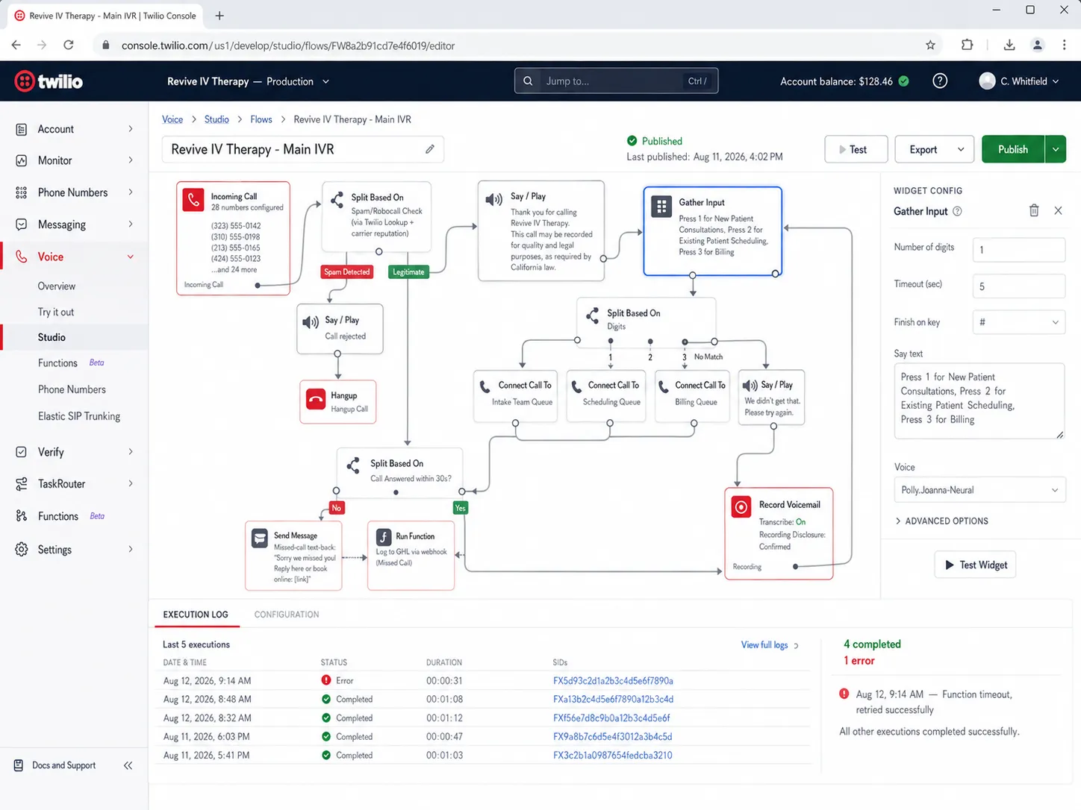
Task: Open the Flows breadcrumb link
Action: [261, 119]
